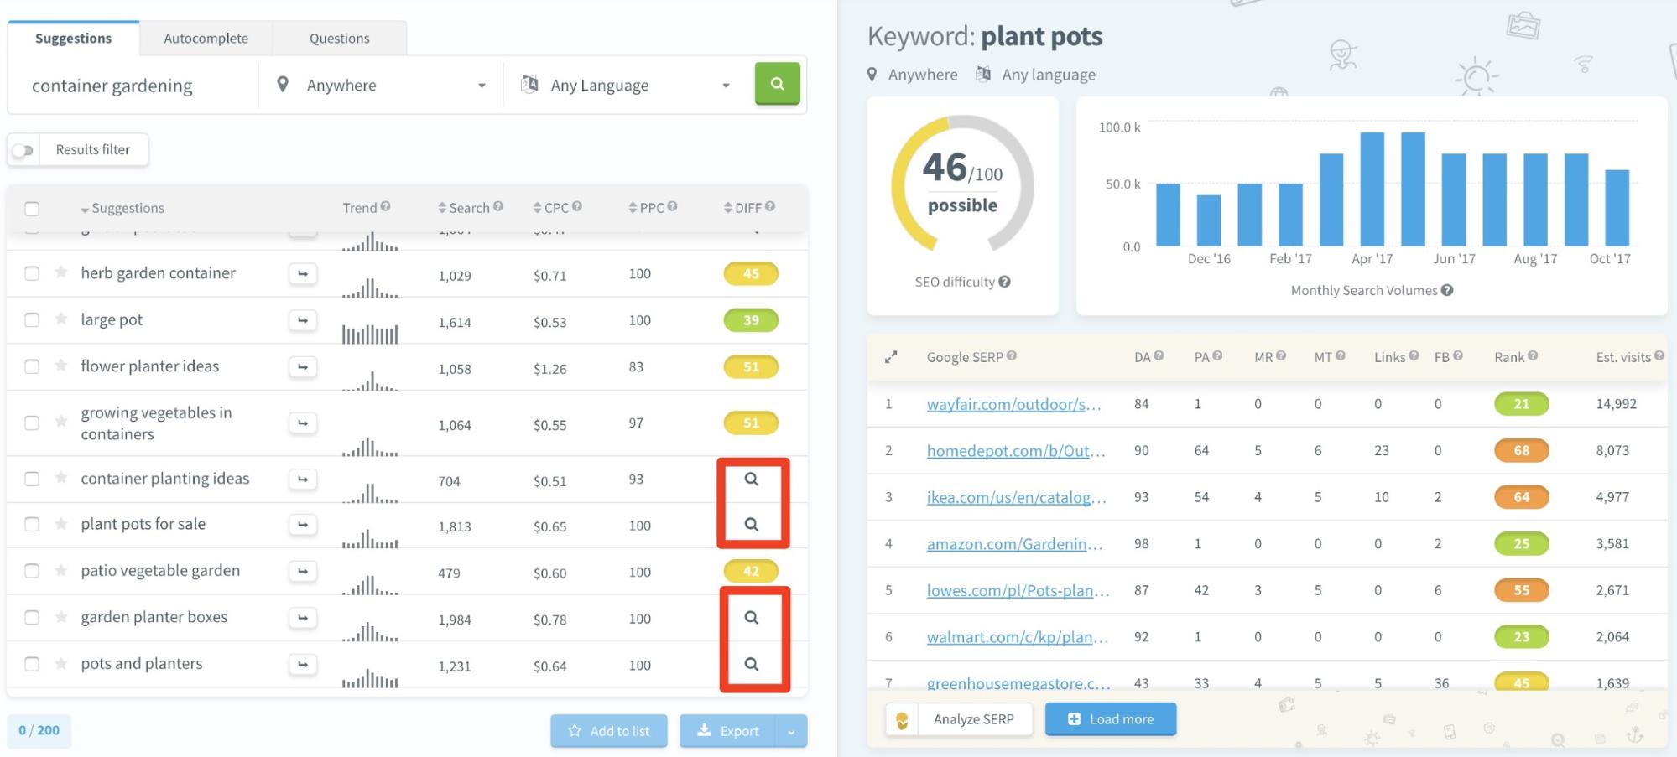Image resolution: width=1677 pixels, height=757 pixels.
Task: Click inside the 'container gardening' search field
Action: pyautogui.click(x=126, y=85)
